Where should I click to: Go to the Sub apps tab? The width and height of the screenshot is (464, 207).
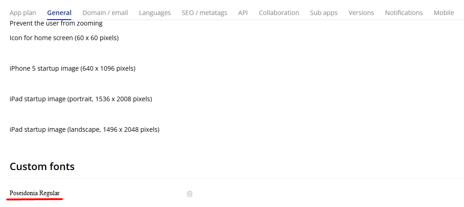pos(324,13)
